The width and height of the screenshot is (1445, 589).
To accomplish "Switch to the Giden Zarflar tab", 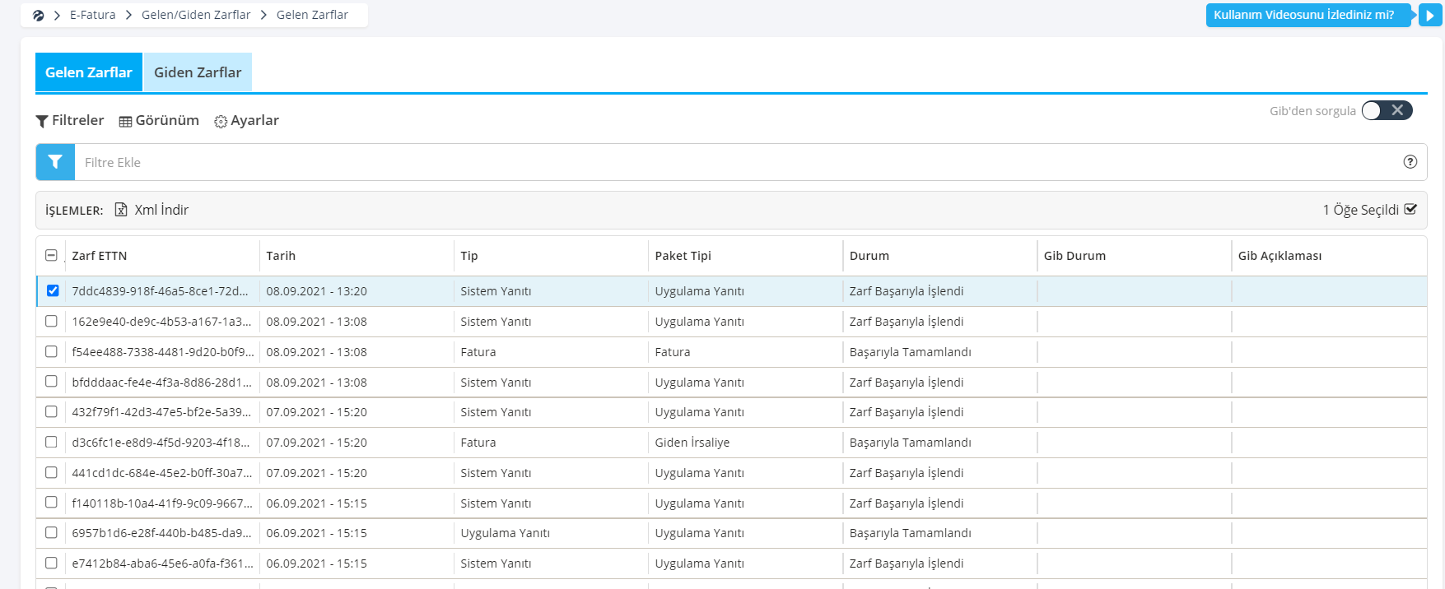I will 198,72.
